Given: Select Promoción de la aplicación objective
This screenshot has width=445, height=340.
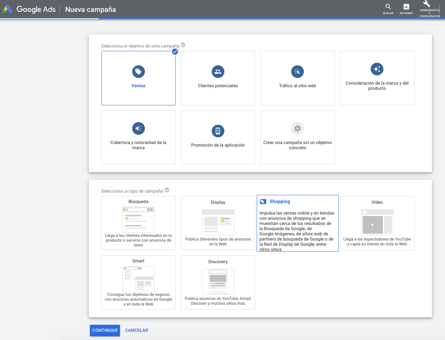Looking at the screenshot, I should pos(218,137).
